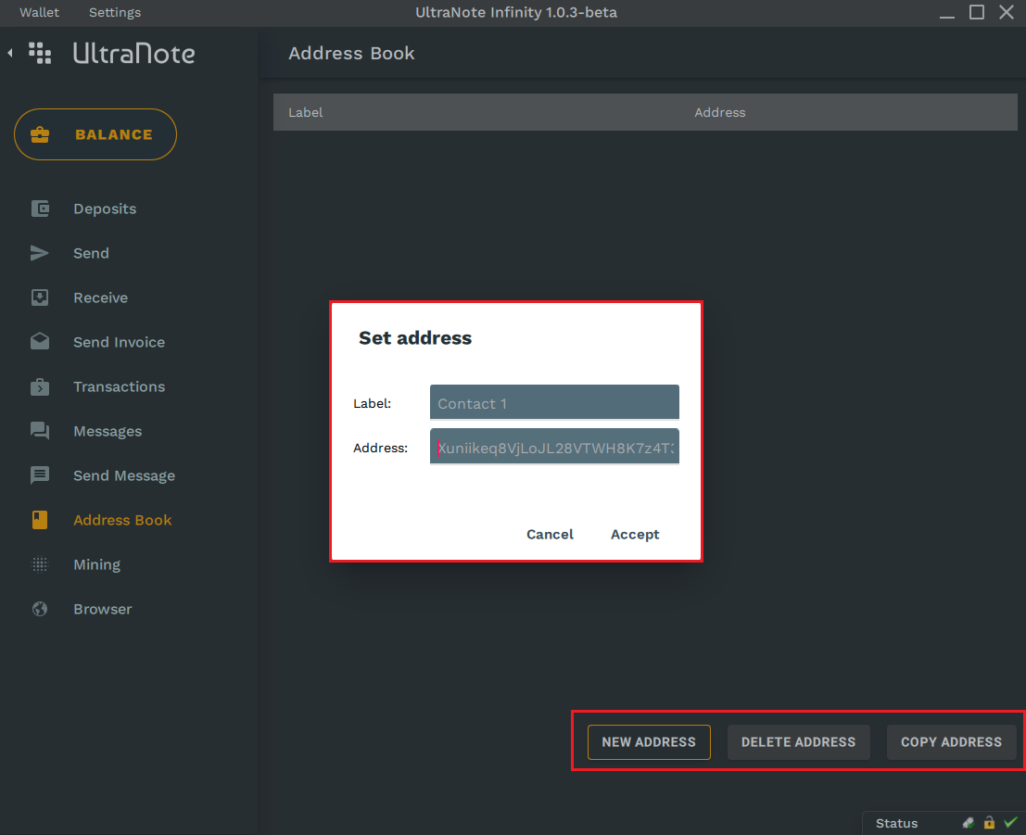Screen dimensions: 1026x835
Task: Click the Address Book bookmark icon
Action: point(40,520)
